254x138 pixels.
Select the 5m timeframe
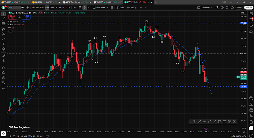pyautogui.click(x=37, y=8)
